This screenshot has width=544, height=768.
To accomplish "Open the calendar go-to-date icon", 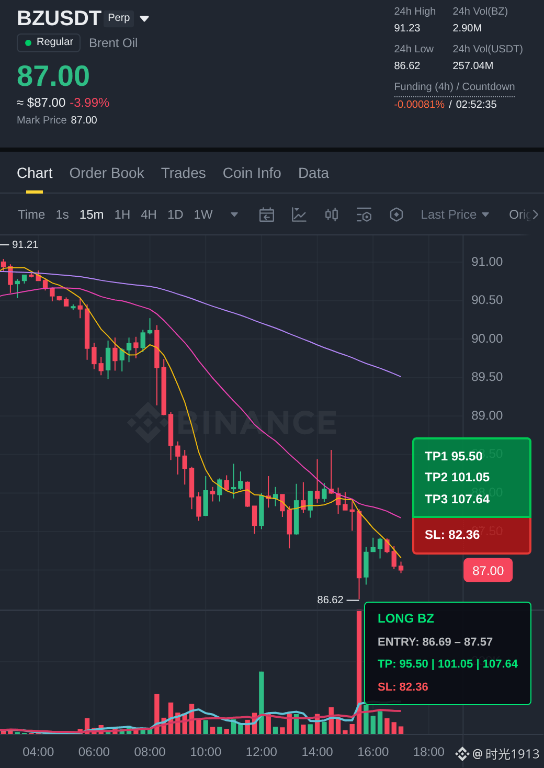I will 267,214.
